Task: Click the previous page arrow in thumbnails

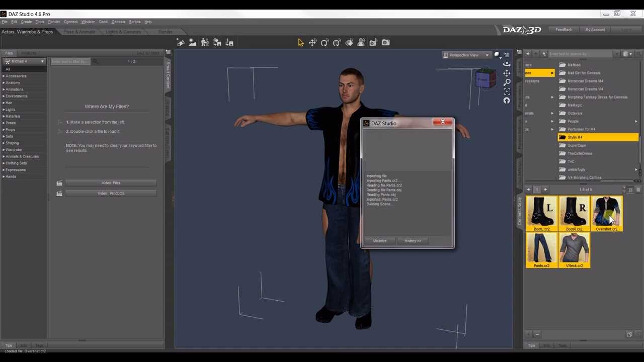Action: tap(529, 190)
